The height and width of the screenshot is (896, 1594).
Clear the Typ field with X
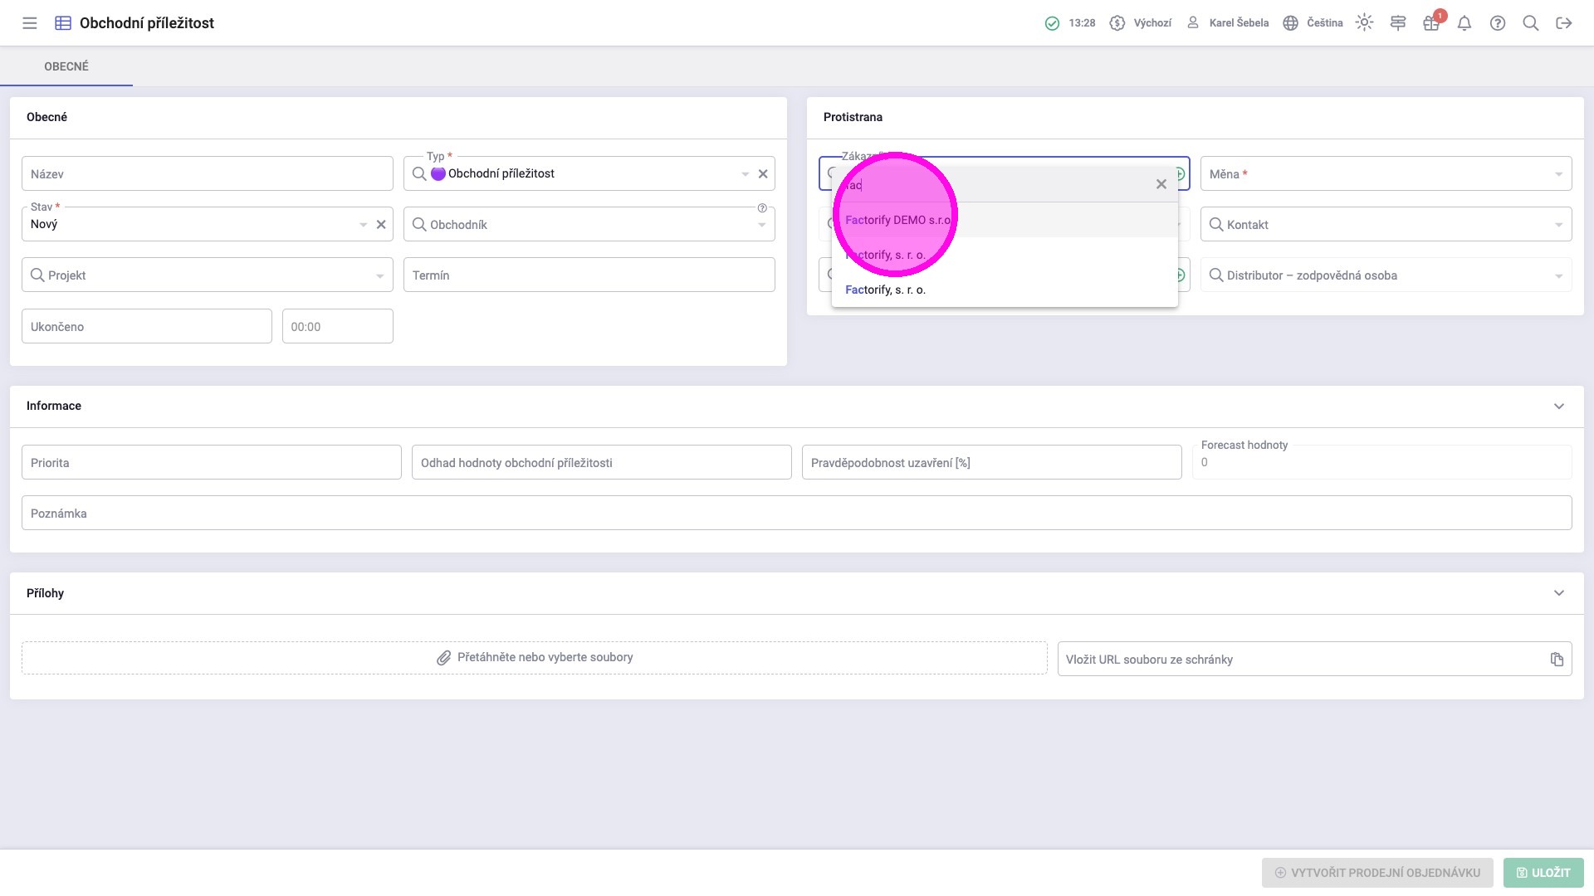pos(763,174)
